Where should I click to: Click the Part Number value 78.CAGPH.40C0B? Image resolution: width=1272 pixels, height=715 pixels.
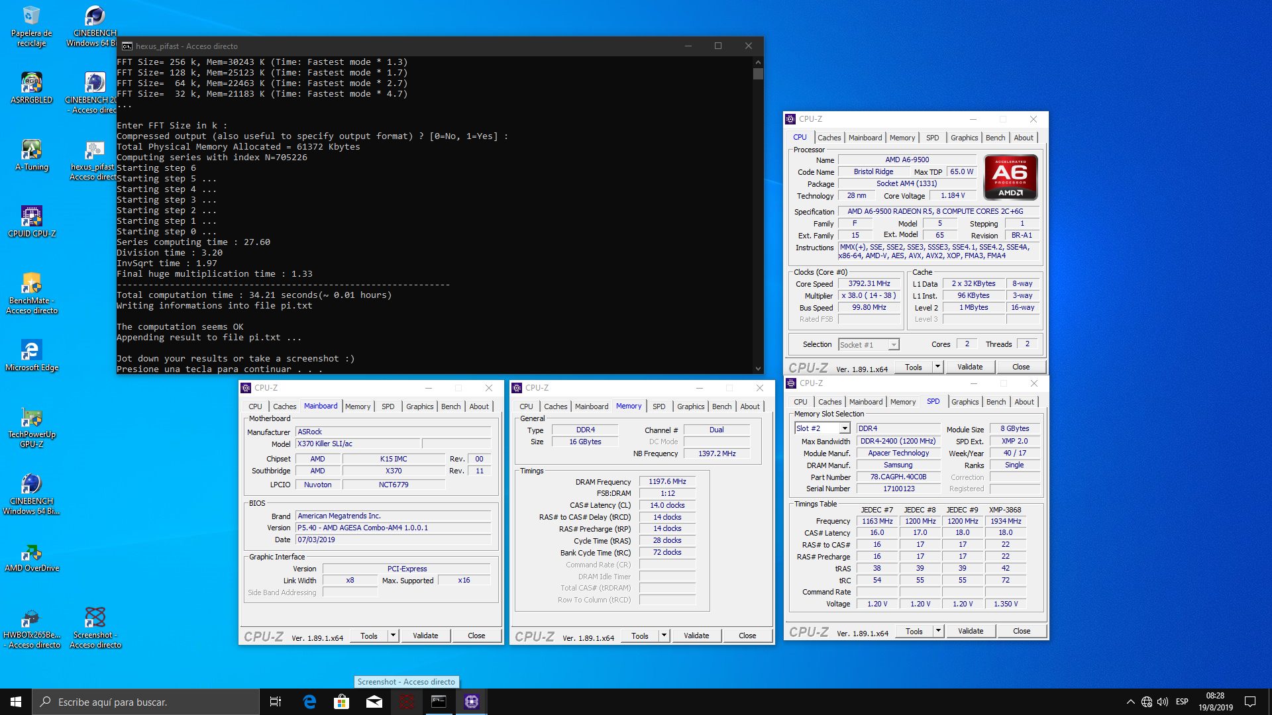(x=898, y=477)
